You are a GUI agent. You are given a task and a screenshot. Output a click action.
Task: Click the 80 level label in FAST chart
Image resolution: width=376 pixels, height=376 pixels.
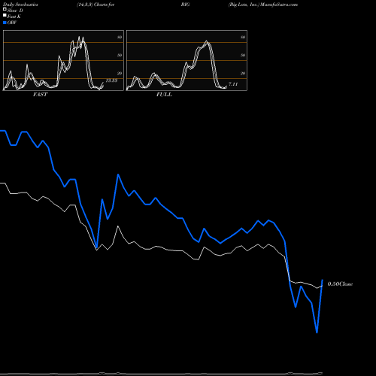tap(120, 37)
